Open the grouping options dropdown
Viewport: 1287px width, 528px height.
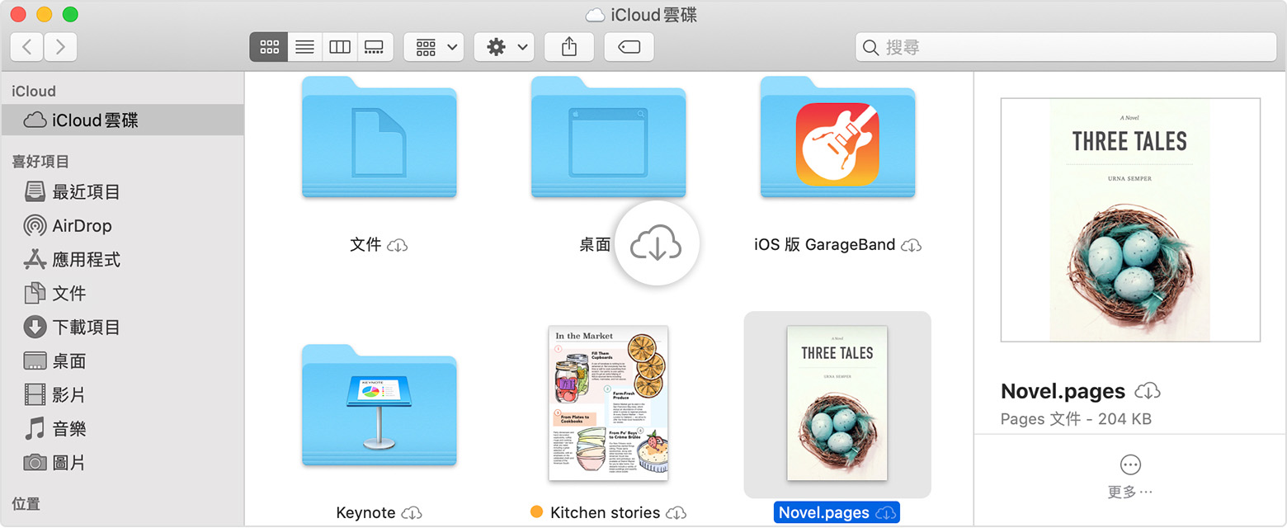(433, 46)
